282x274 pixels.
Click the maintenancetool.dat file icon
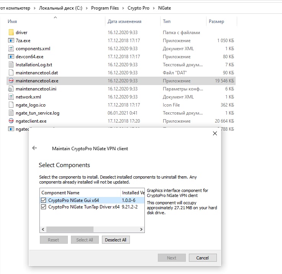click(11, 73)
